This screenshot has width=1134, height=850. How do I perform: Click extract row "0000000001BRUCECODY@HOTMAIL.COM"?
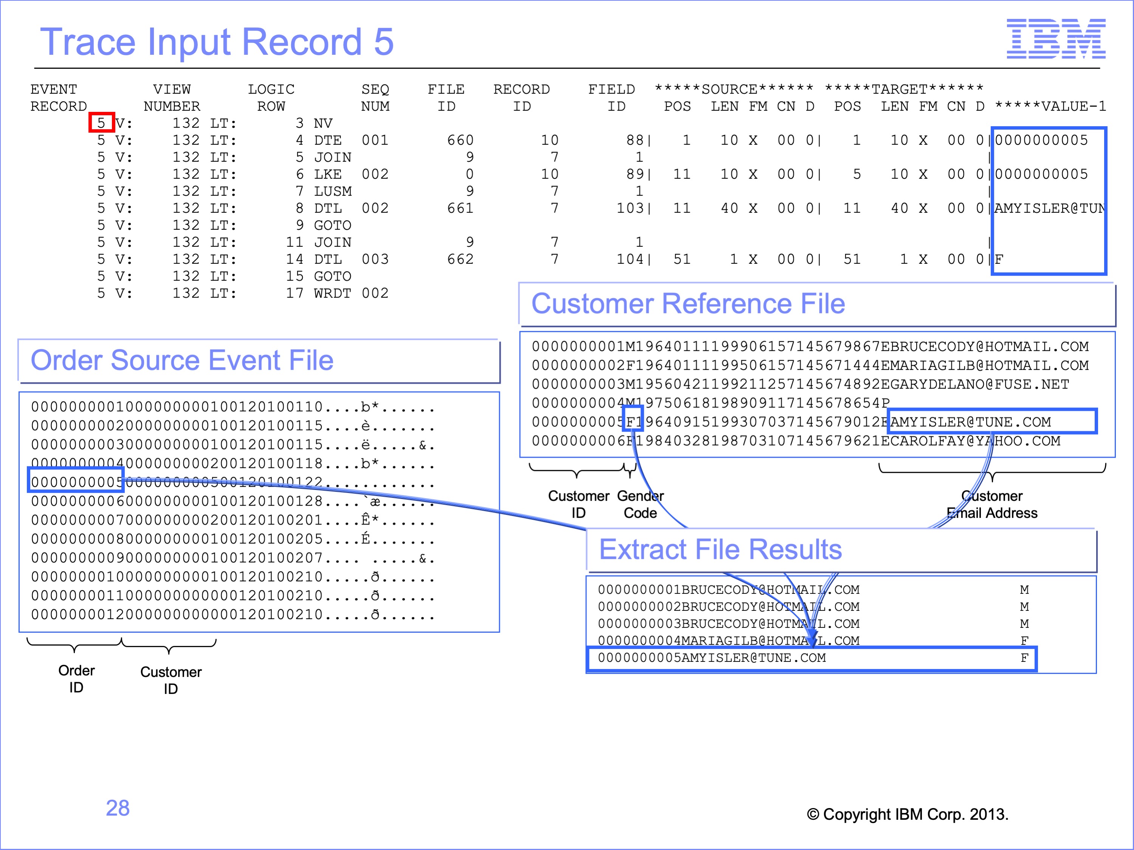click(814, 590)
